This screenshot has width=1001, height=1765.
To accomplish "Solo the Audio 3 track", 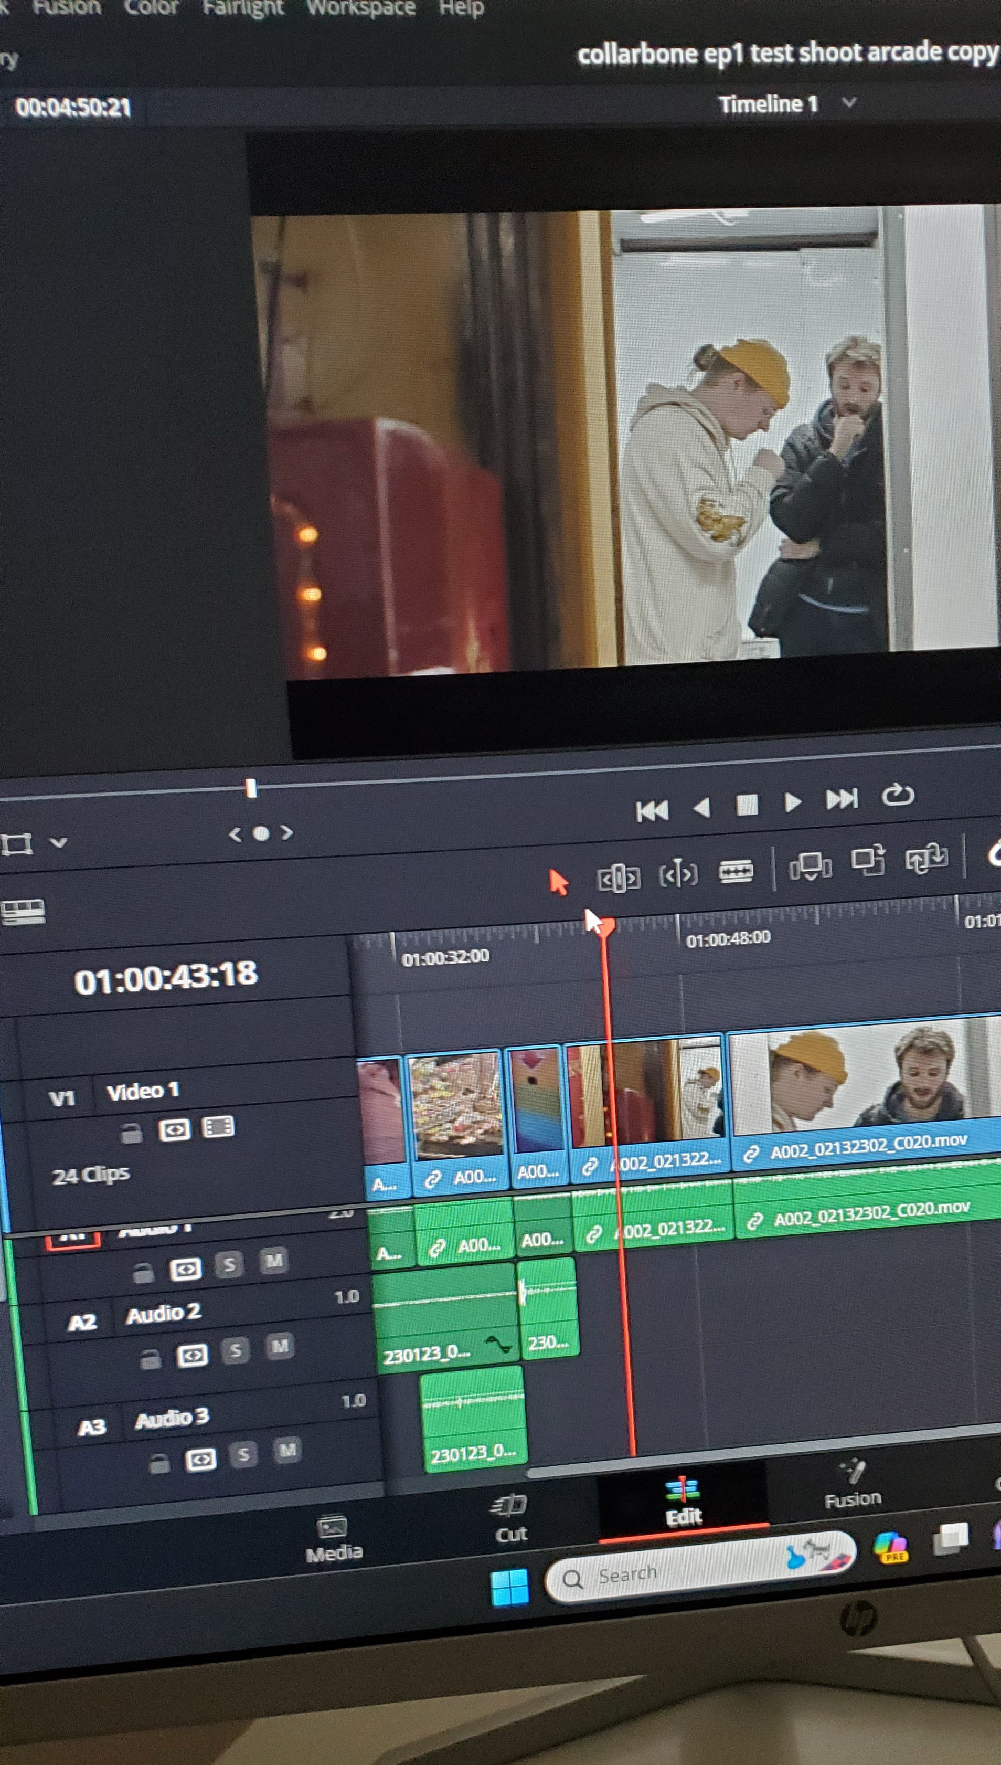I will [244, 1454].
